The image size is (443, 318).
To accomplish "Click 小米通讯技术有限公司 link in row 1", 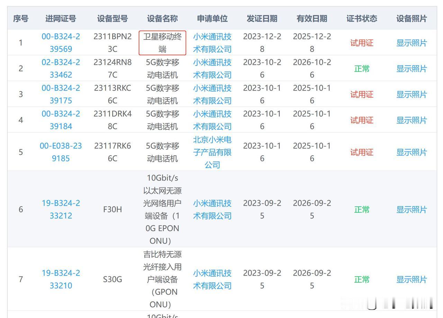I will pyautogui.click(x=212, y=43).
